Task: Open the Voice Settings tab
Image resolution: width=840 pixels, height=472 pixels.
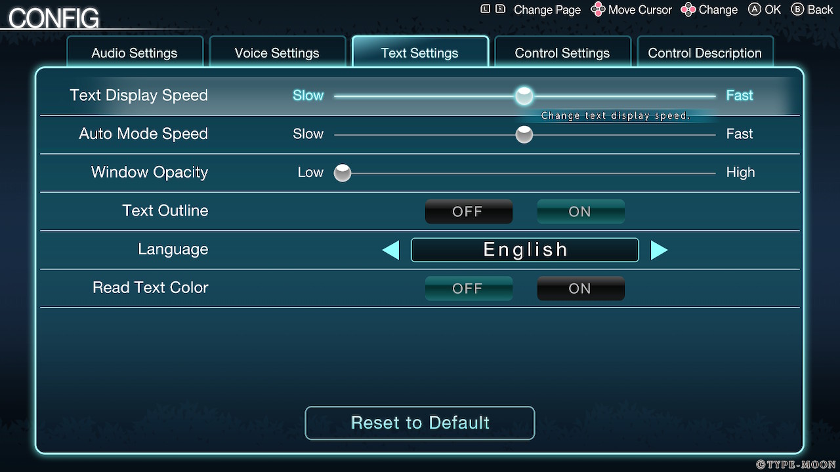Action: coord(277,53)
